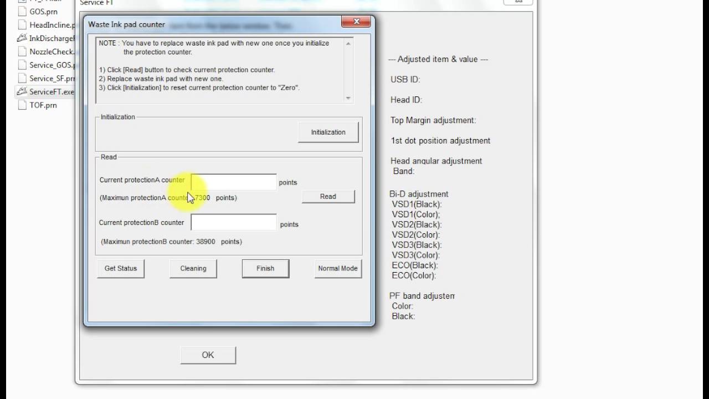
Task: Select the Service_GOS file icon
Action: [22, 65]
